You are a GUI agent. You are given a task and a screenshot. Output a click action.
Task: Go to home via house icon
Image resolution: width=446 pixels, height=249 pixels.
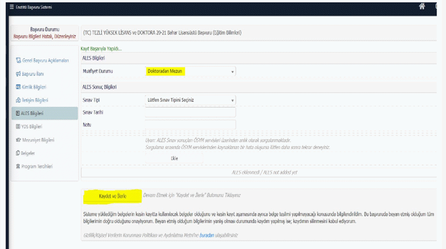421,6
